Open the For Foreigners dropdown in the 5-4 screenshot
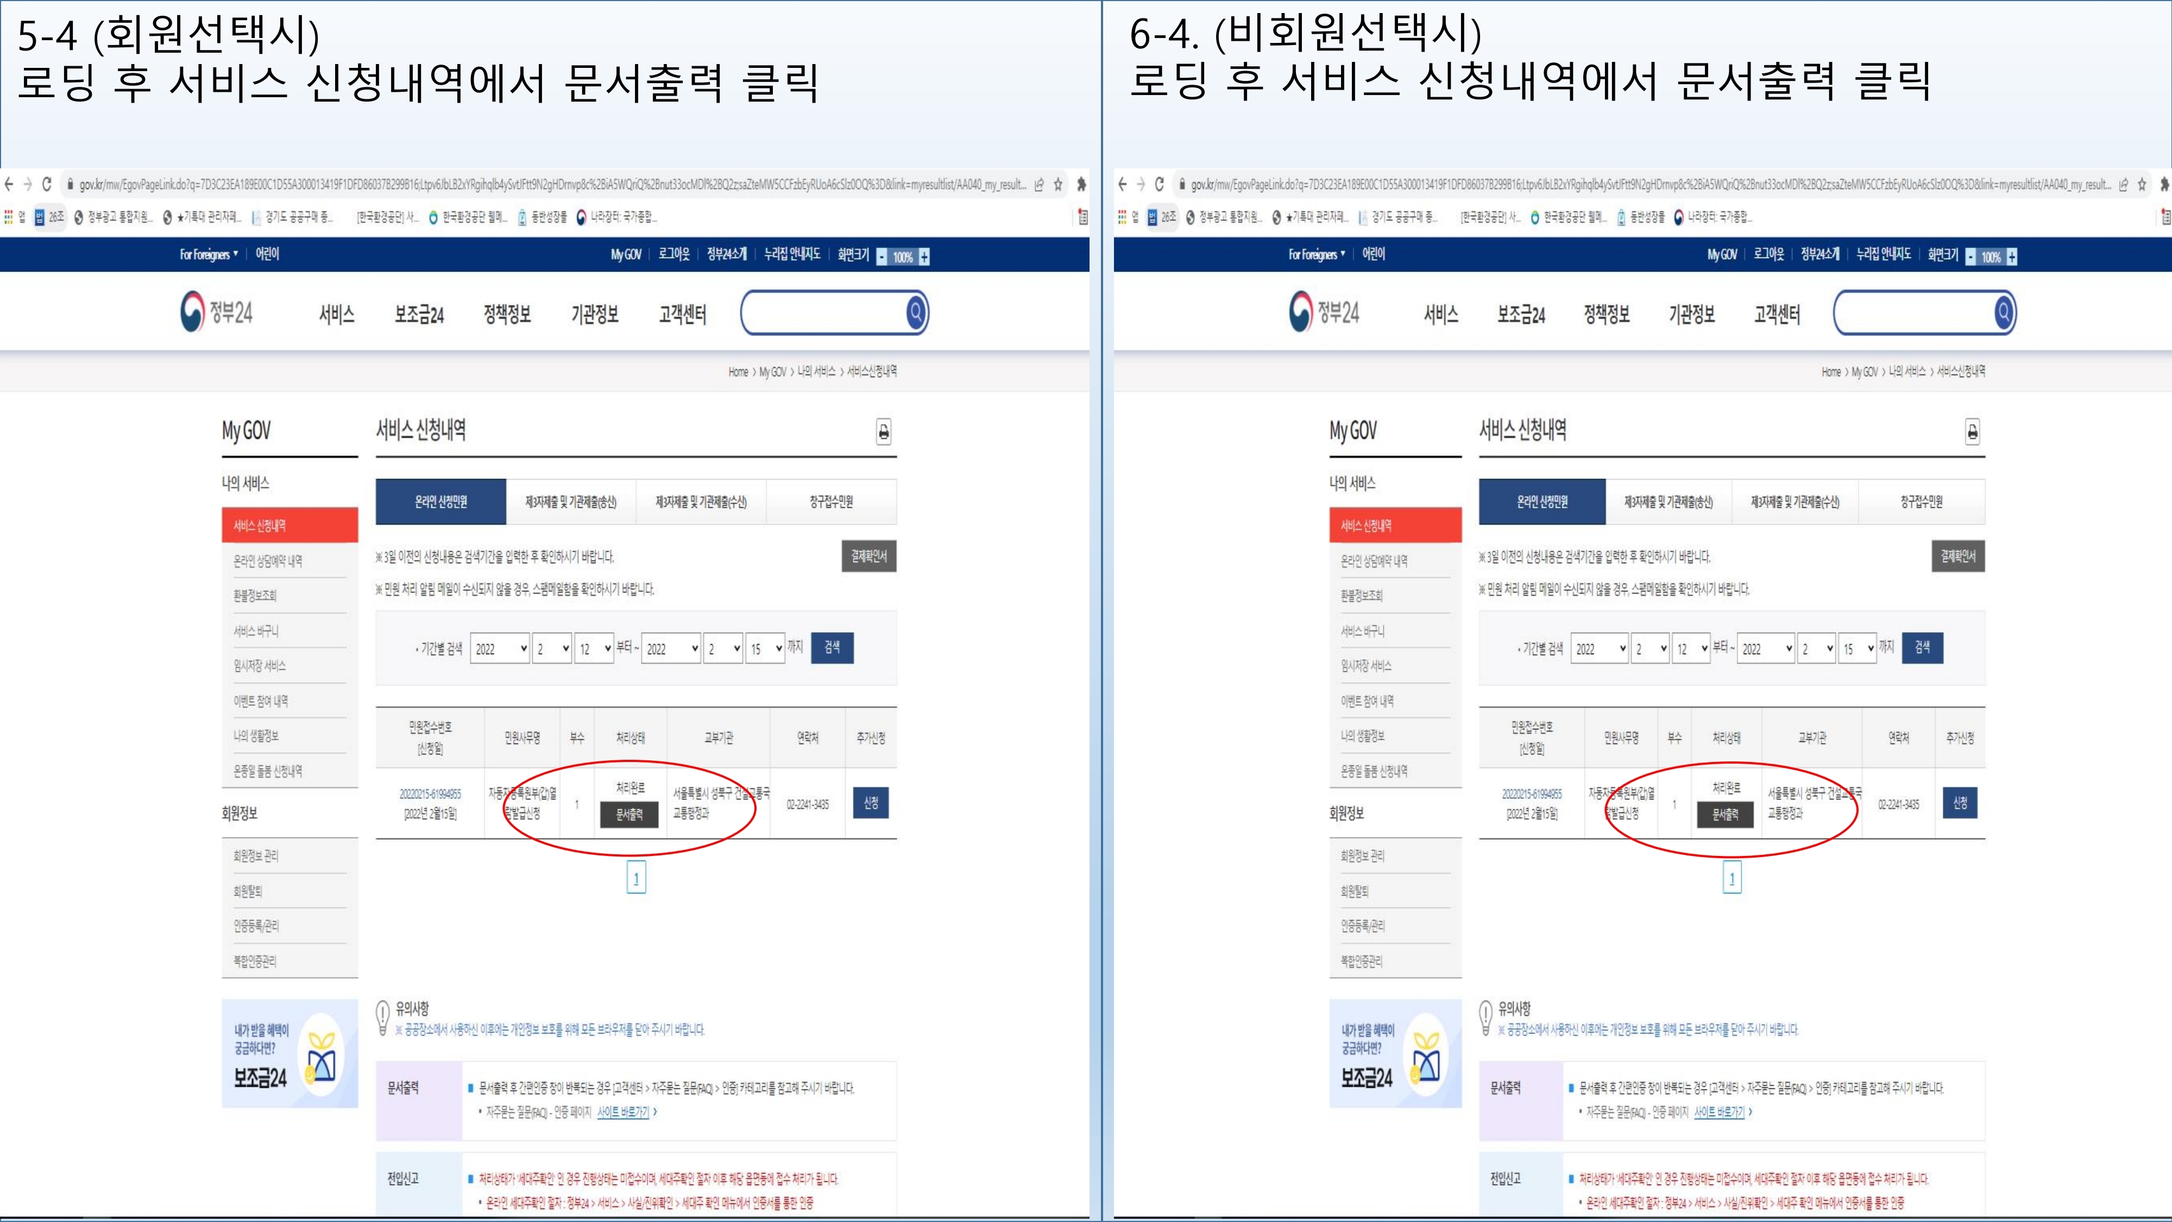2172x1222 pixels. 208,254
